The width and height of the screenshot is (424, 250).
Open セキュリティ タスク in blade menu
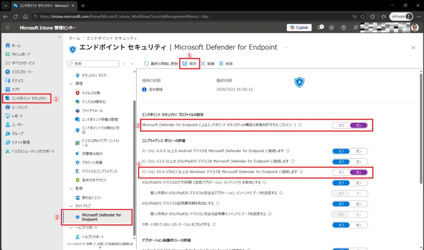(x=91, y=75)
